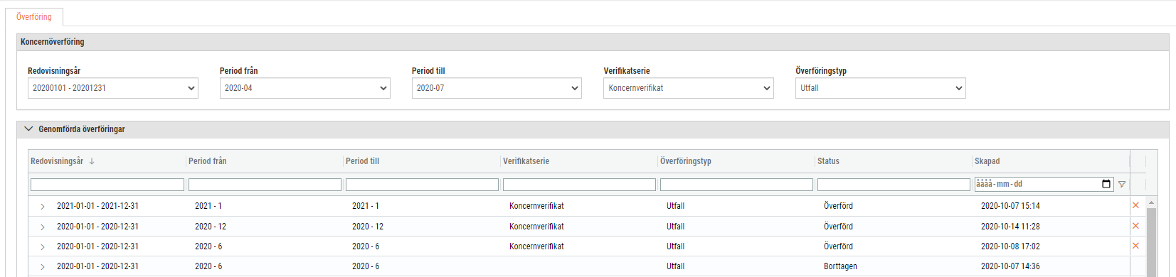Select the Överföring tab

[34, 17]
